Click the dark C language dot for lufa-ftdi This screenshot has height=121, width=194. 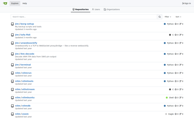click(x=170, y=35)
